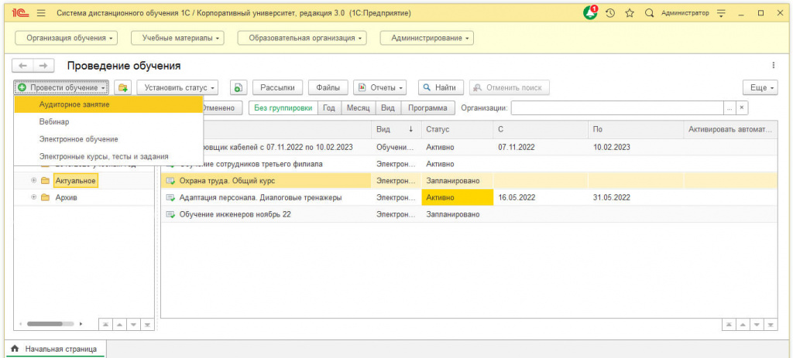This screenshot has height=358, width=793.
Task: Open the Администрирование section menu
Action: (x=427, y=38)
